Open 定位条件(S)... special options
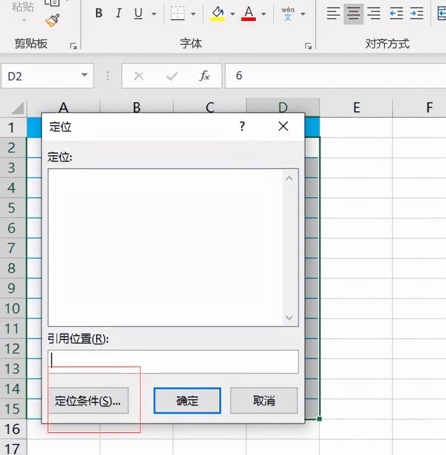Image resolution: width=446 pixels, height=455 pixels. 88,401
